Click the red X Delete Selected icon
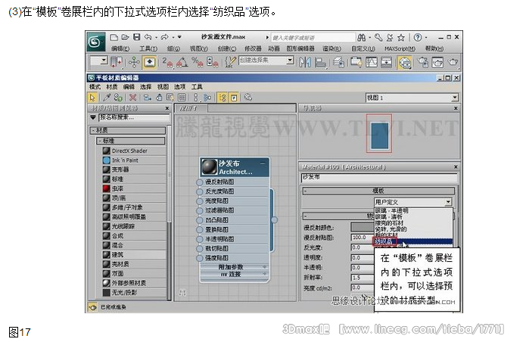This screenshot has height=342, width=526. (x=132, y=98)
